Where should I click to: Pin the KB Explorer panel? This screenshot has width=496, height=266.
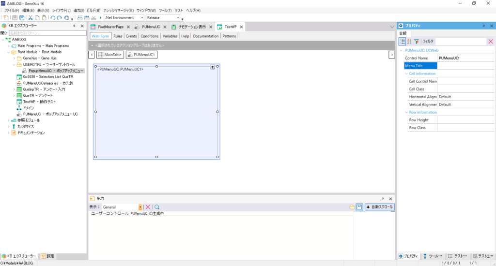pyautogui.click(x=74, y=26)
